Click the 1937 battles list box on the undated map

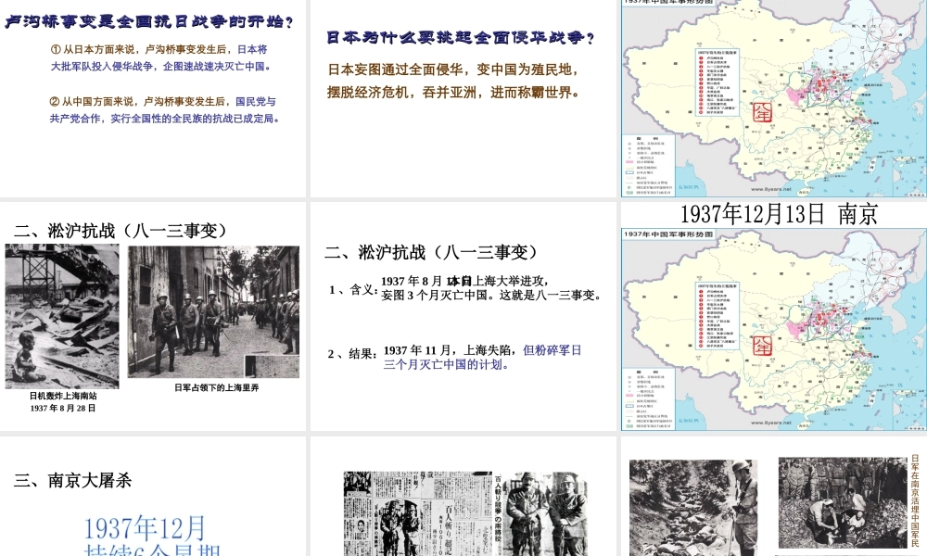click(717, 82)
